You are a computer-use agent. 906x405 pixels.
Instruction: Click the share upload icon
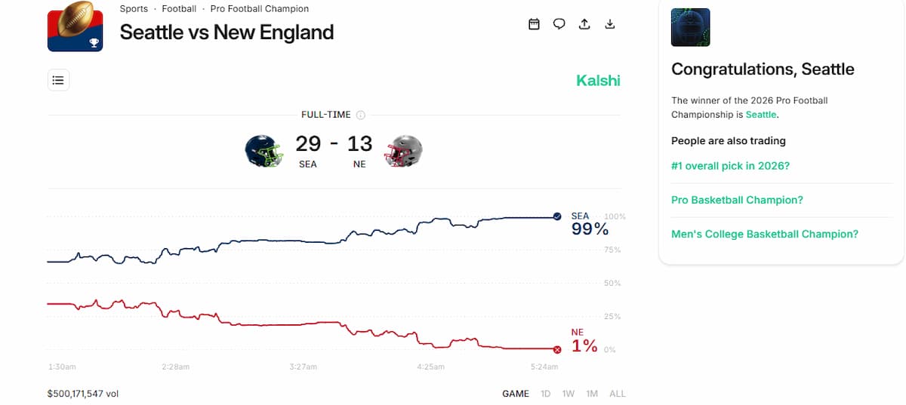point(584,24)
